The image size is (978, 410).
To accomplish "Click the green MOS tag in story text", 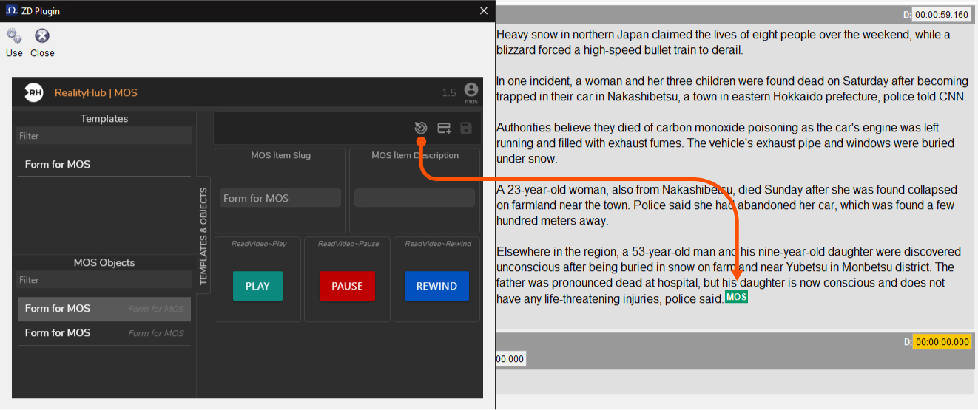I will pos(736,297).
